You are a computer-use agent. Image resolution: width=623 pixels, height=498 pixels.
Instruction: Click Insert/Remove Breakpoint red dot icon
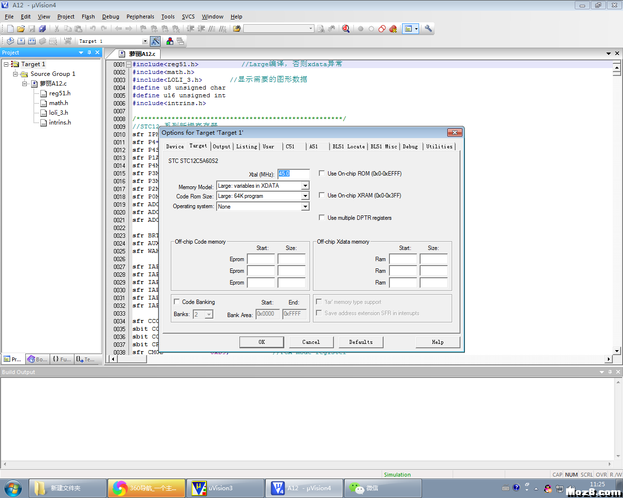361,29
